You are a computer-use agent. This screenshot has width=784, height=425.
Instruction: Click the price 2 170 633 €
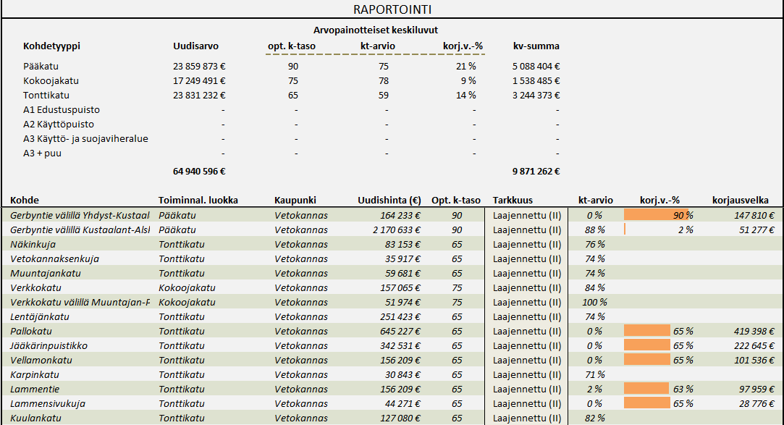(397, 230)
